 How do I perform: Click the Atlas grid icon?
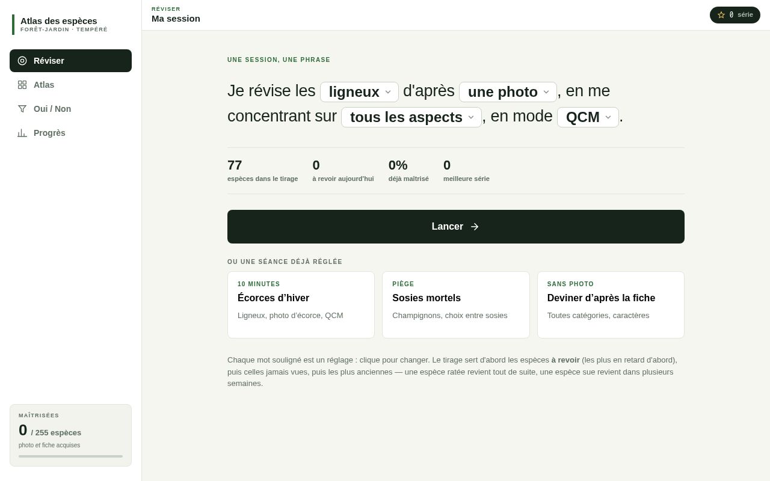click(22, 85)
